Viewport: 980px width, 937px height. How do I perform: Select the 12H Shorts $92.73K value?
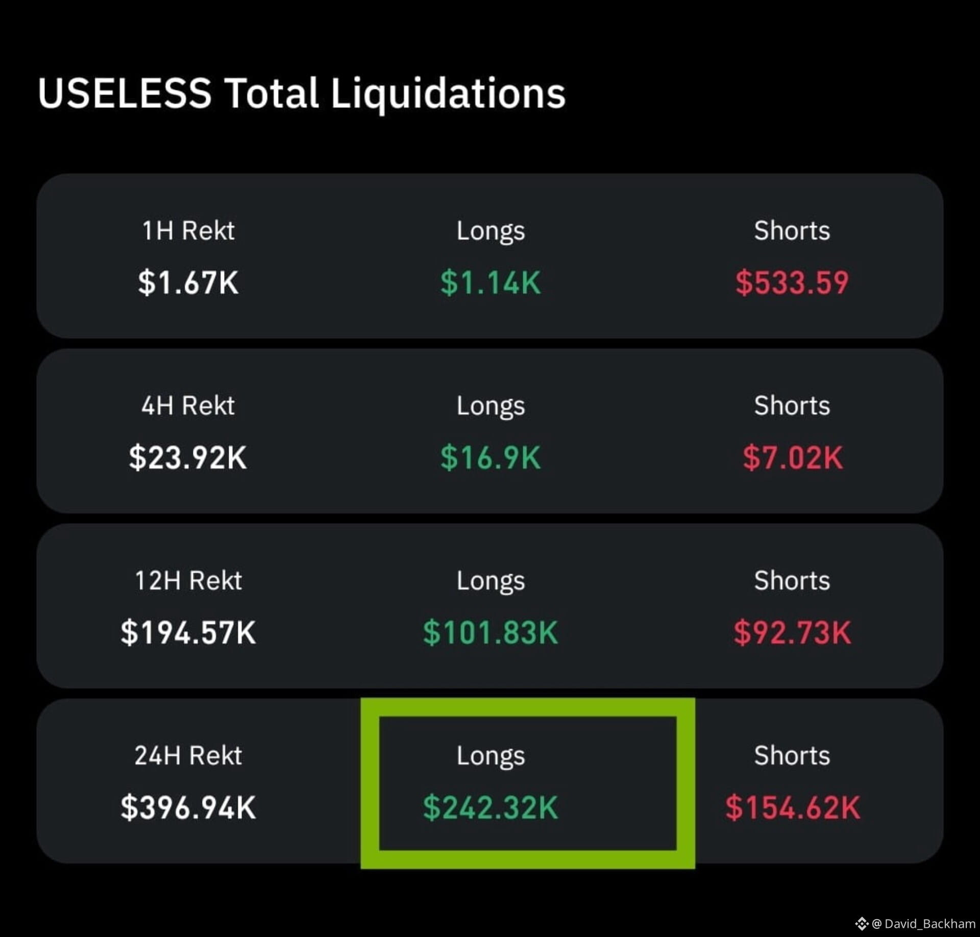tap(792, 632)
